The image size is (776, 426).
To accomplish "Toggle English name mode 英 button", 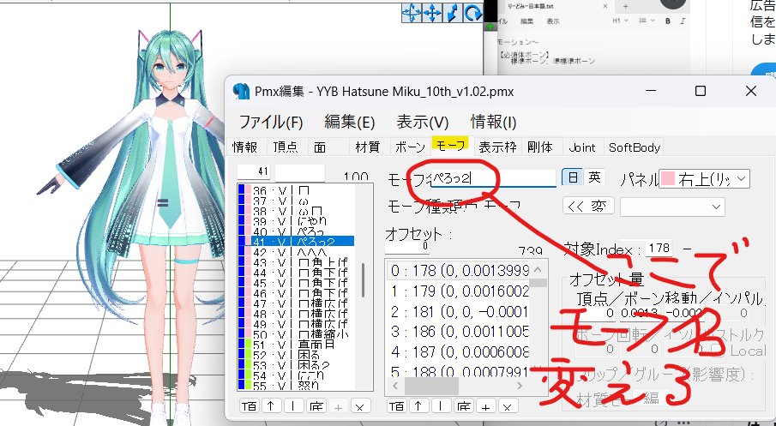I will point(594,177).
